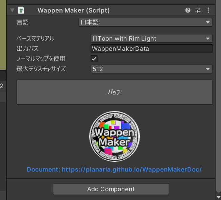Click the C# script icon
The image size is (221, 200).
coord(21,10)
